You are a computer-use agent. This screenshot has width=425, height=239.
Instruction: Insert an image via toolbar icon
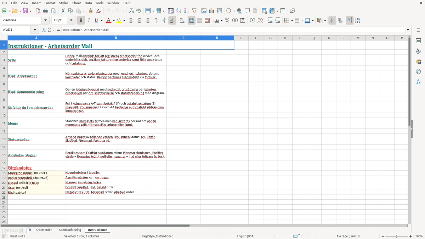coord(204,11)
